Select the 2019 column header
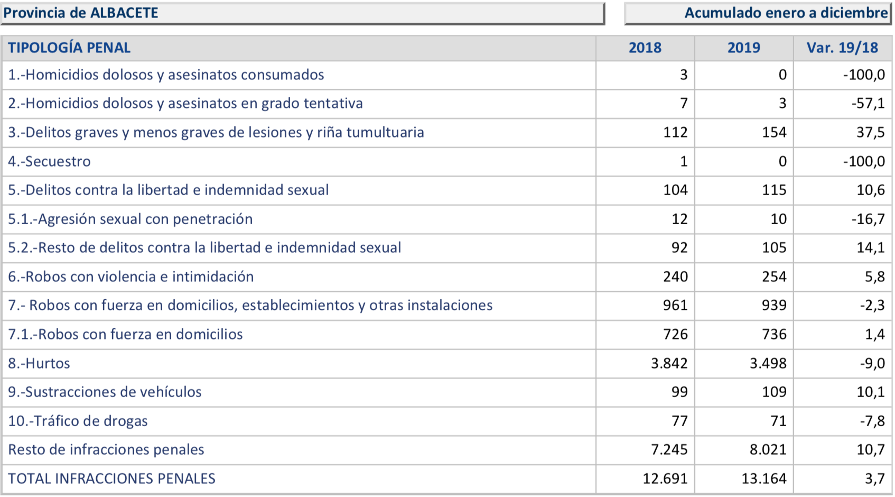895x497 pixels. (x=743, y=48)
